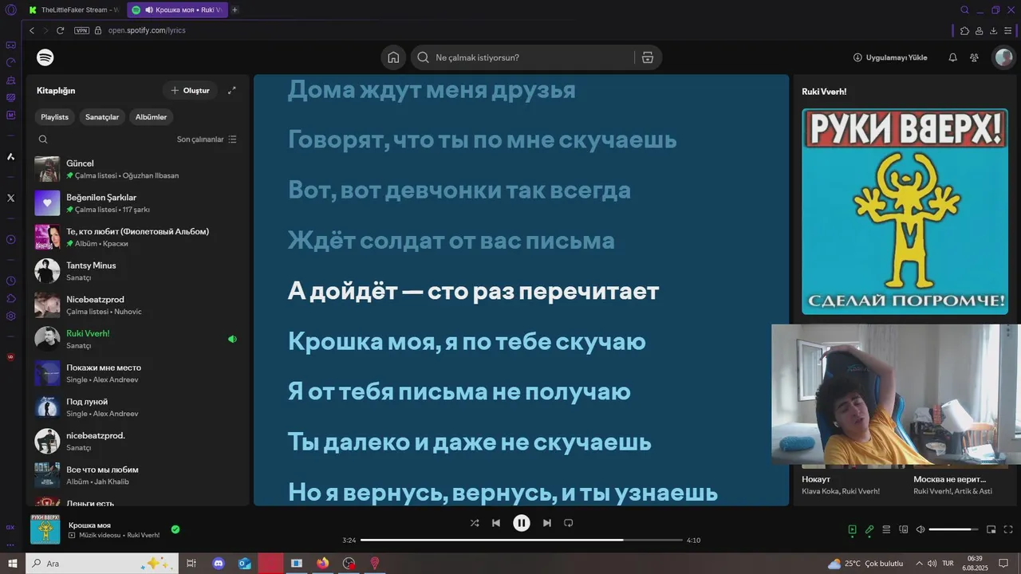Toggle the lyrics microphone button

point(869,529)
